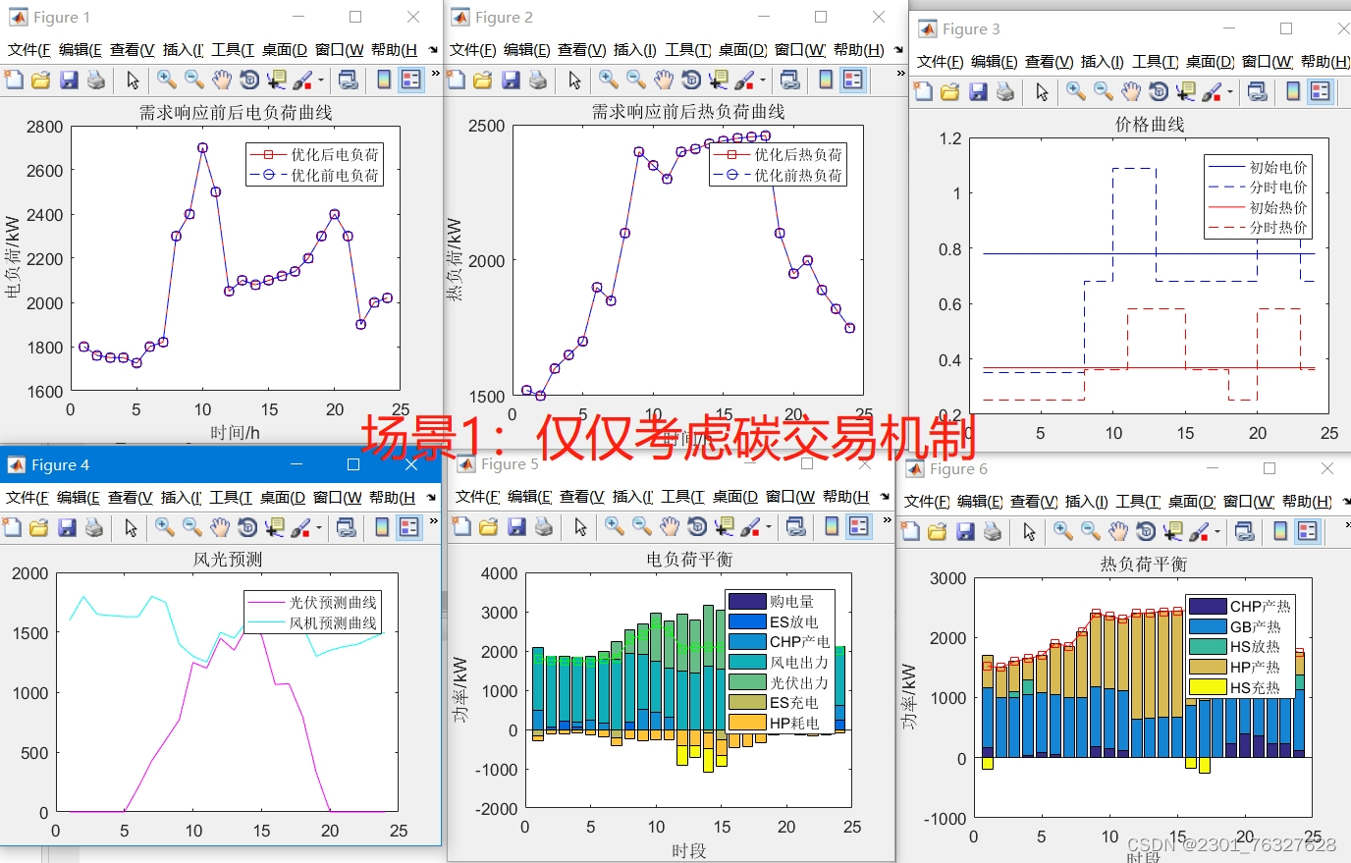Print Figure 1 with the printer icon
Image resolution: width=1351 pixels, height=863 pixels.
point(95,80)
